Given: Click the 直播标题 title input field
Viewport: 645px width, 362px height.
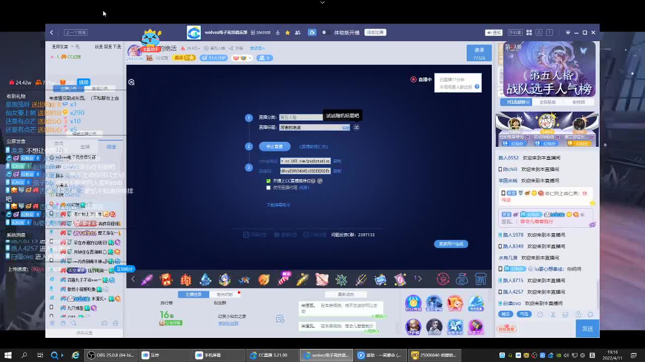Looking at the screenshot, I should 310,127.
